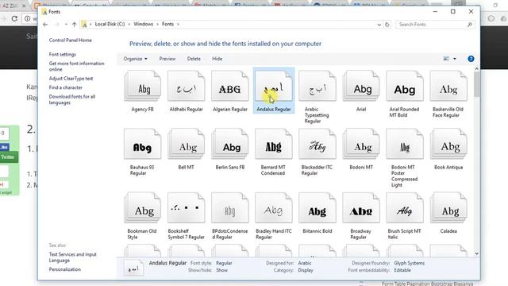508x286 pixels.
Task: Click Preview in the toolbar
Action: click(x=167, y=59)
